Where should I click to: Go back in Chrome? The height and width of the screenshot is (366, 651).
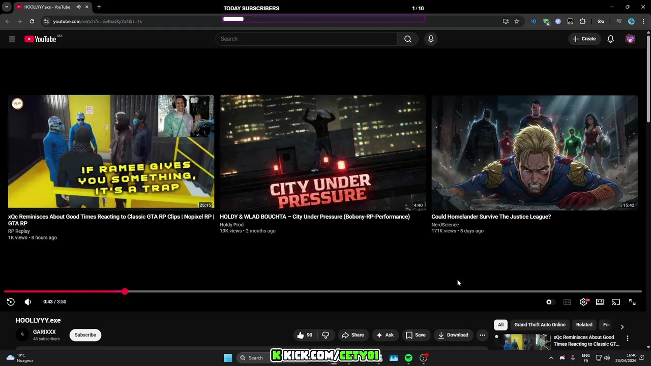7,21
